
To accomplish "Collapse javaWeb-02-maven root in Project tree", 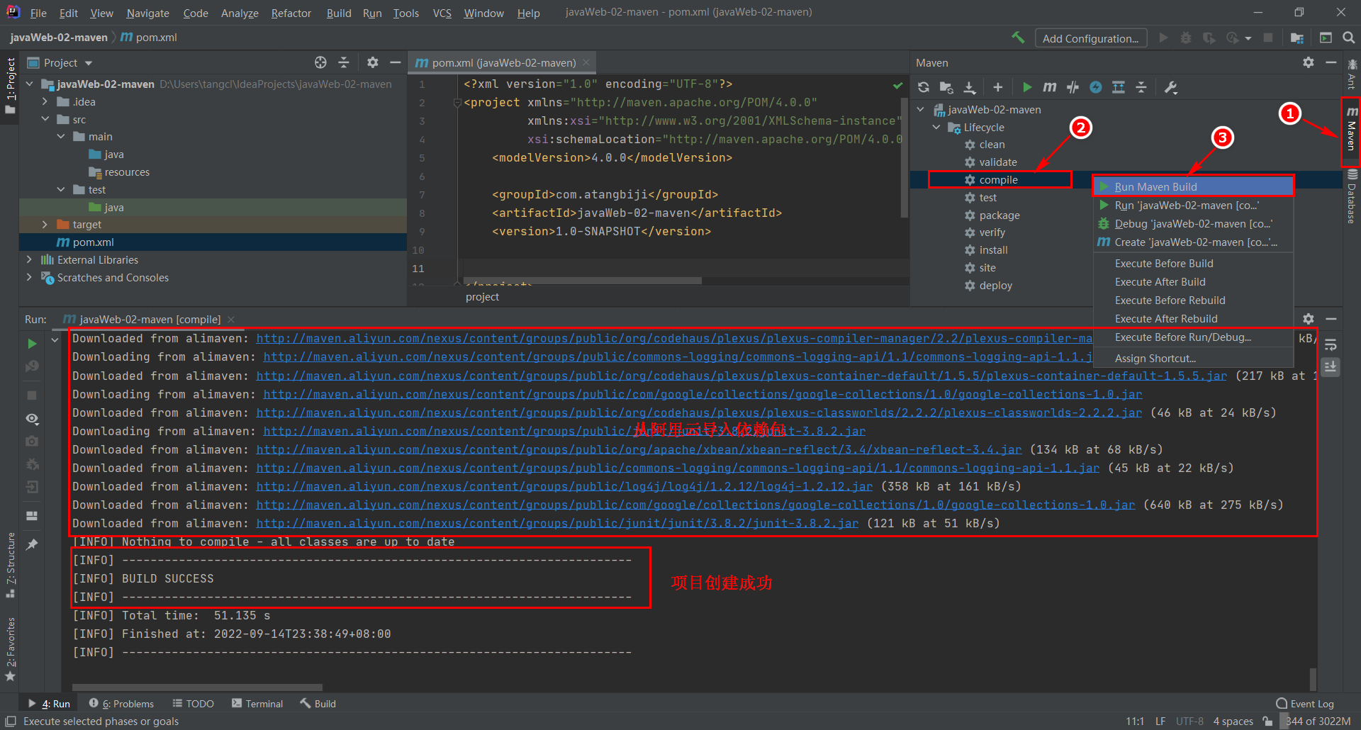I will click(x=30, y=84).
